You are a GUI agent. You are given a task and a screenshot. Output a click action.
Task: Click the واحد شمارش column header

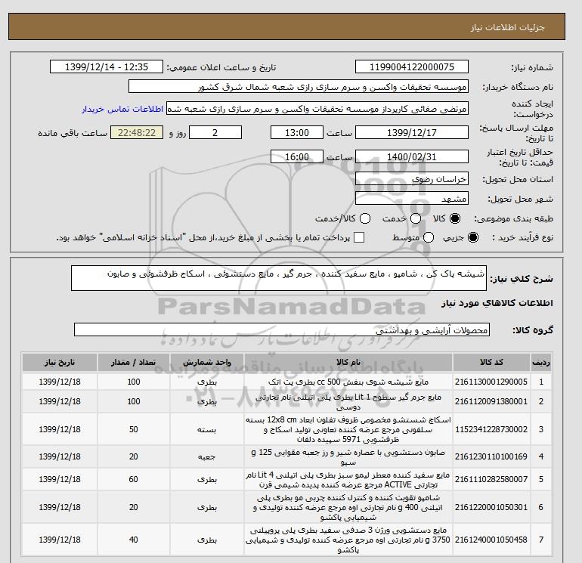click(x=207, y=363)
